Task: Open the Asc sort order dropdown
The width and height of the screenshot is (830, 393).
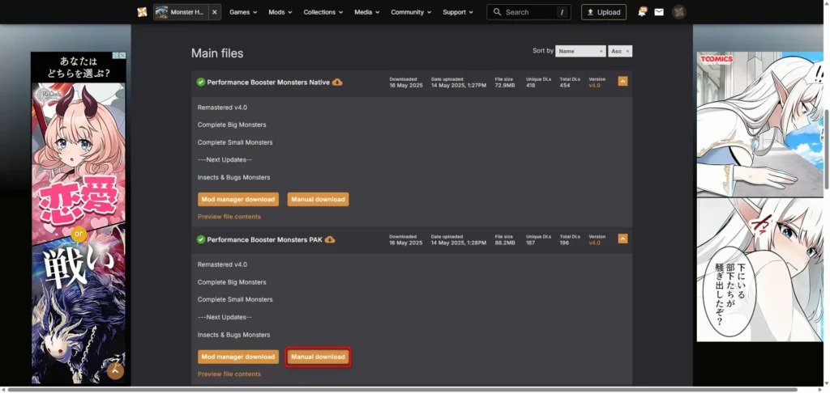Action: pyautogui.click(x=620, y=51)
